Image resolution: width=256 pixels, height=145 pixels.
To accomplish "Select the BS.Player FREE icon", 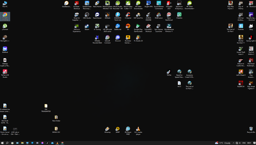I will [x=128, y=131].
